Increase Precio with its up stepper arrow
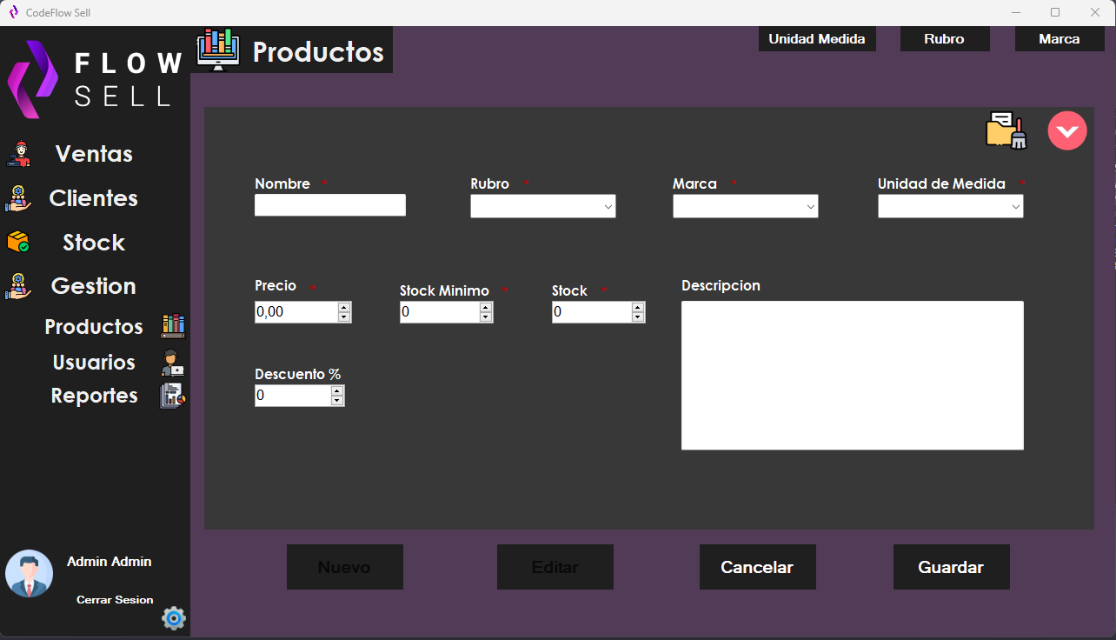The width and height of the screenshot is (1116, 640). click(x=343, y=307)
